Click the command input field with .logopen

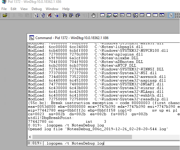pos(111,143)
